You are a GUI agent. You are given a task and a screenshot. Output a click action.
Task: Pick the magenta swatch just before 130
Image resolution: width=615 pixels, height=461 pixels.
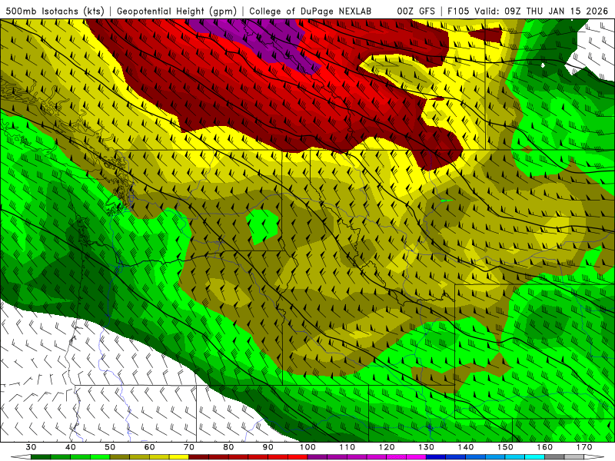pyautogui.click(x=416, y=457)
